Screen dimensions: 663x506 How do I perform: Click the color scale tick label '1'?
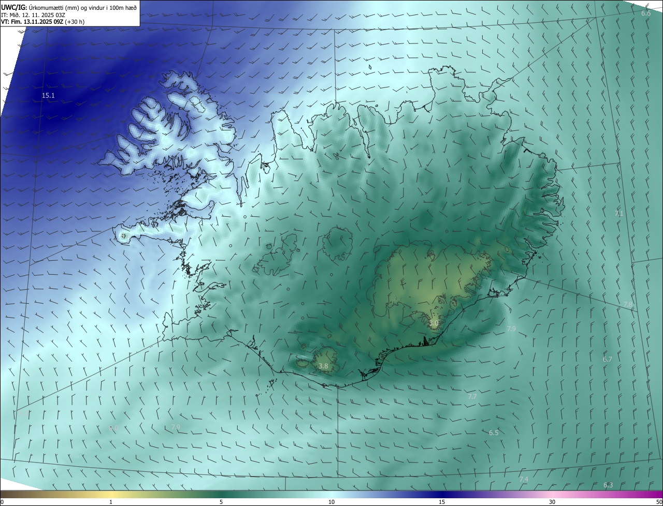point(111,502)
